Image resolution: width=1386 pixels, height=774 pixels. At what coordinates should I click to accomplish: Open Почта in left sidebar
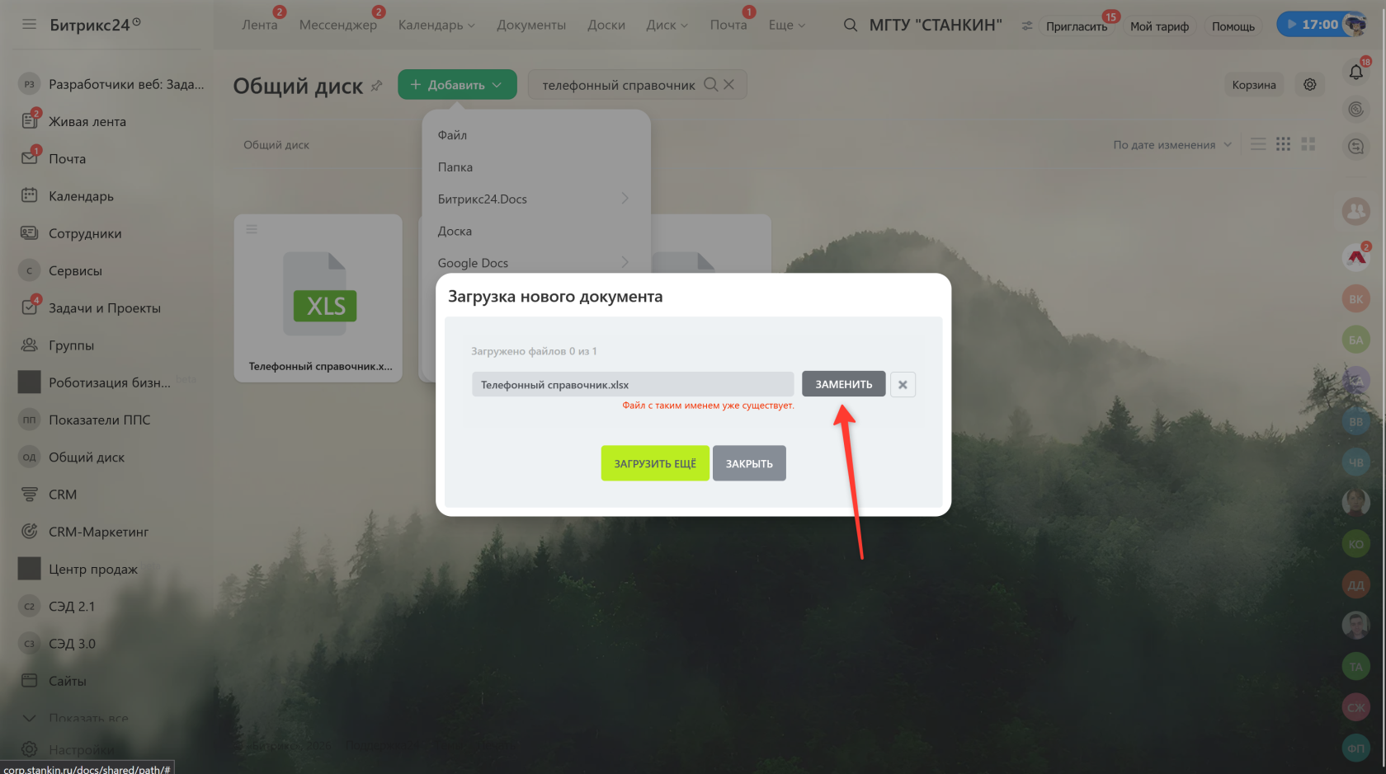[x=68, y=159]
